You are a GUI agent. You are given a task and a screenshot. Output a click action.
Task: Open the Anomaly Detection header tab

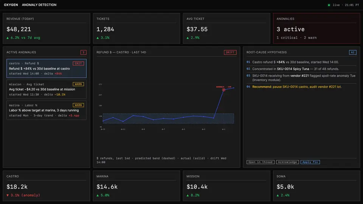39,5
